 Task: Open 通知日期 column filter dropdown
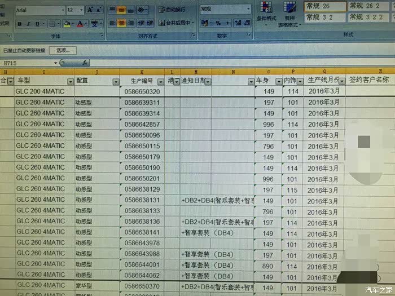208,82
